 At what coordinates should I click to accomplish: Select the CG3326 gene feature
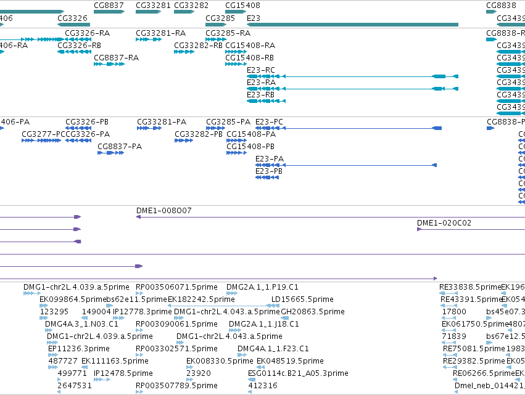73,25
